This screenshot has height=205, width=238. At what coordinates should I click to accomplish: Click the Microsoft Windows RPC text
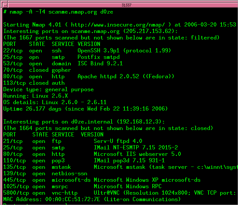(128, 186)
